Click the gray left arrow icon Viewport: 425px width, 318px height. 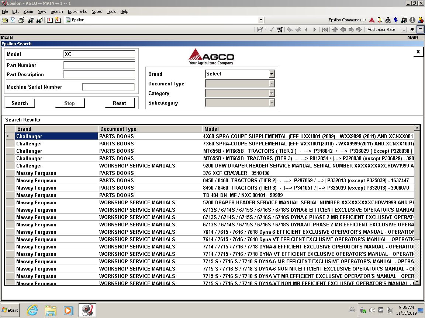coord(343,29)
